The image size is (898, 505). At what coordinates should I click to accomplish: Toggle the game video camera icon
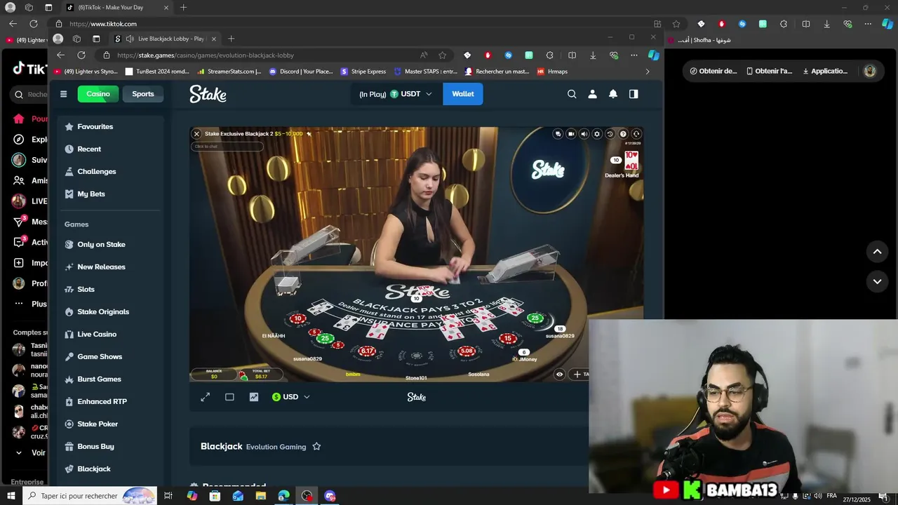click(x=571, y=134)
